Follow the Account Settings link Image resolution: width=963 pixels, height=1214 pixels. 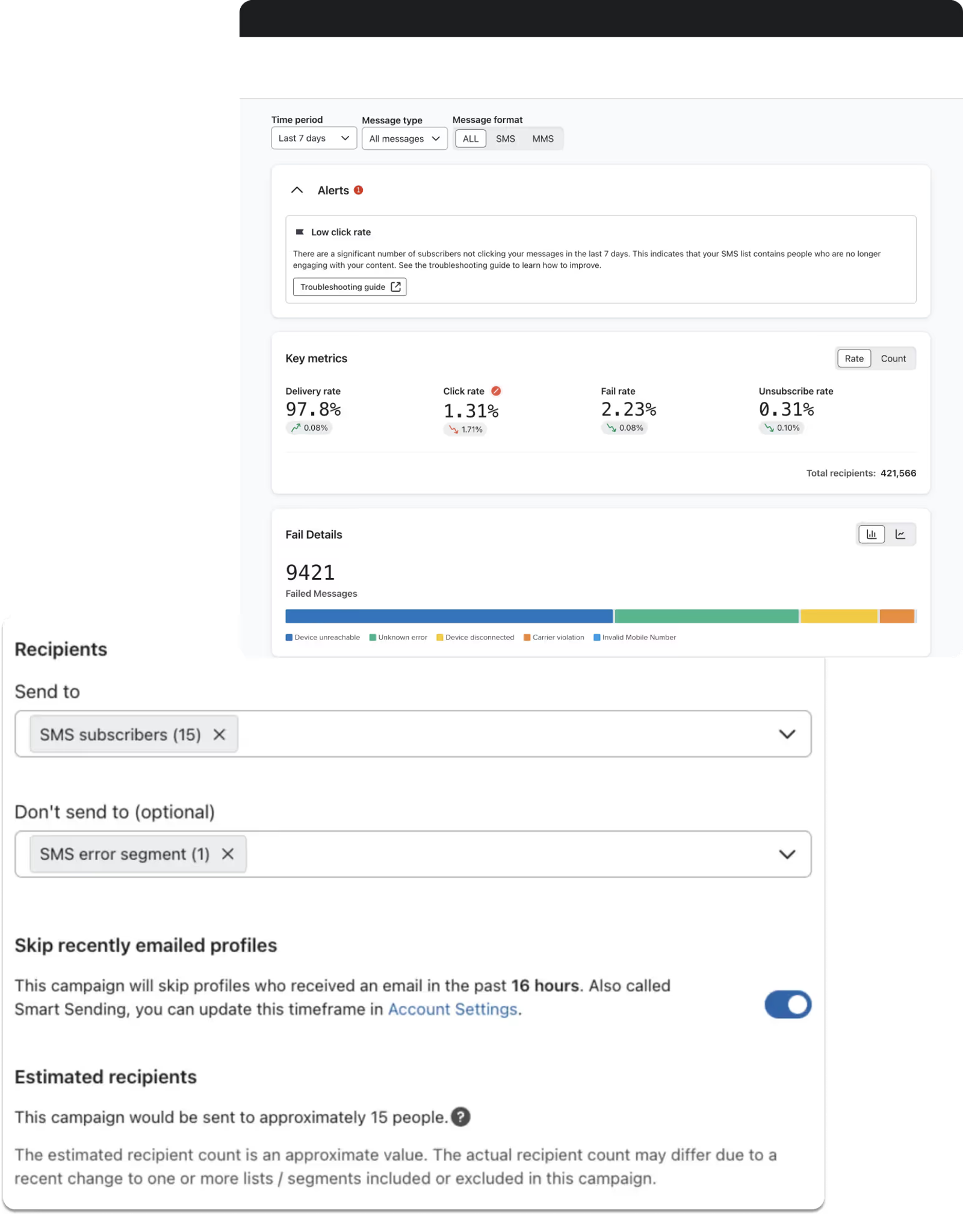[x=453, y=1009]
